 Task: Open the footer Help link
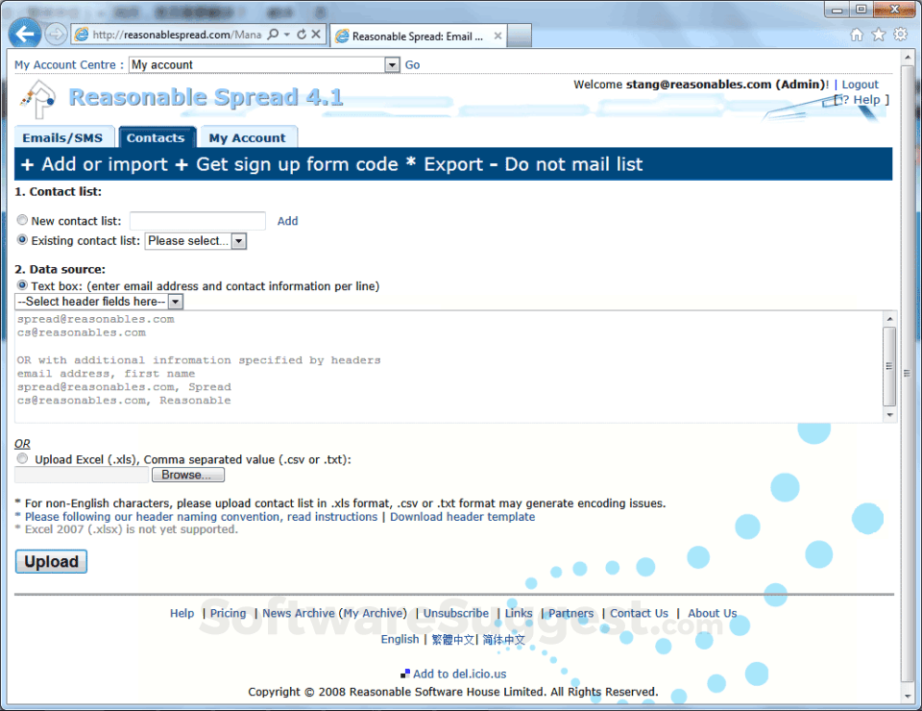point(182,613)
